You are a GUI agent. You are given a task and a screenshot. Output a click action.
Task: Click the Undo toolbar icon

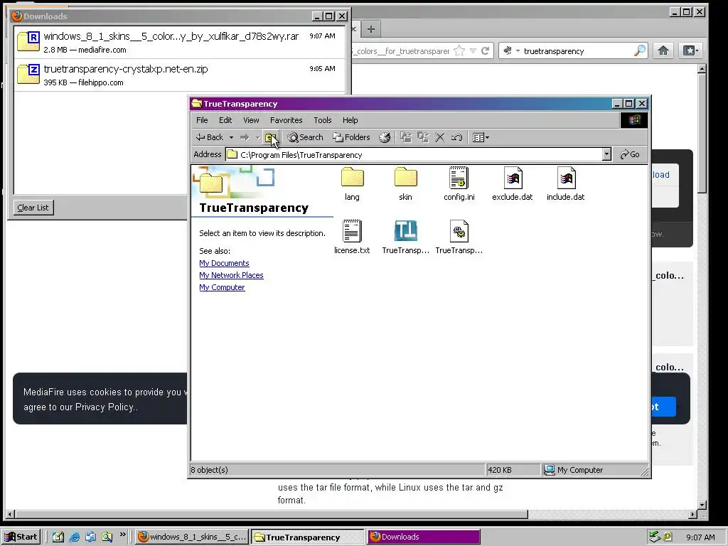click(456, 137)
